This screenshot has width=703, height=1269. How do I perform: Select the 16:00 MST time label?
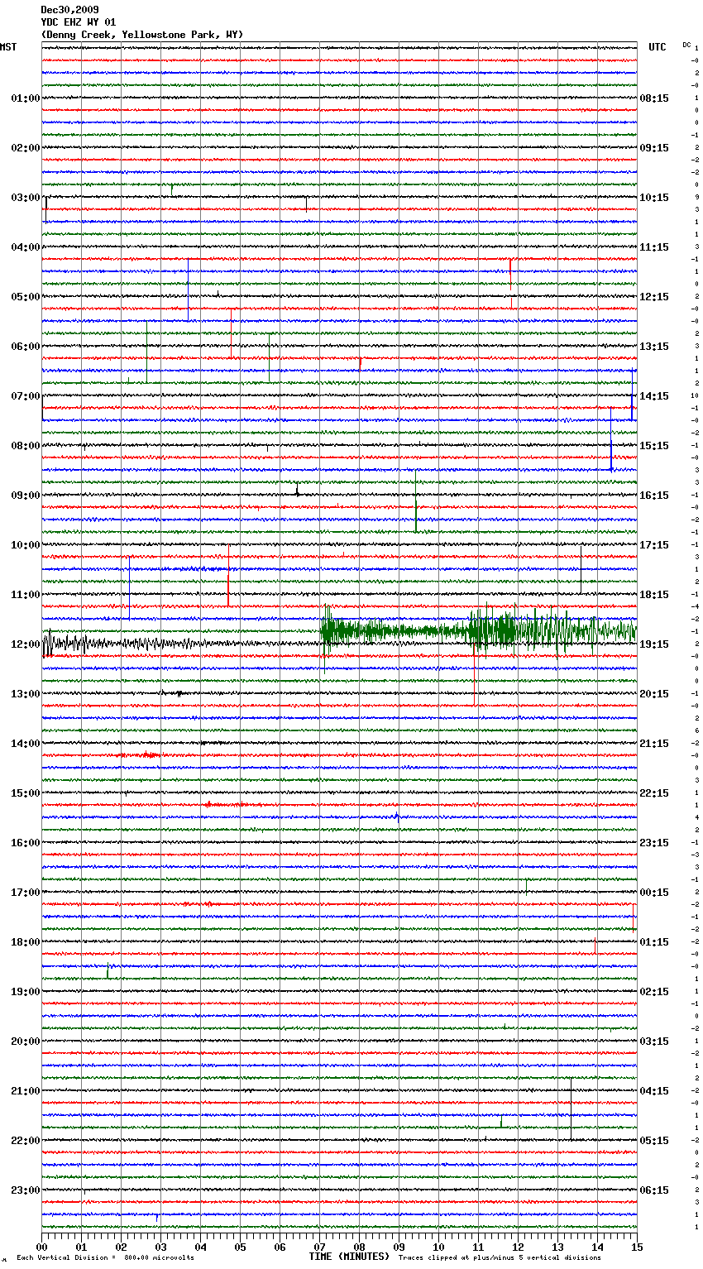pyautogui.click(x=26, y=843)
